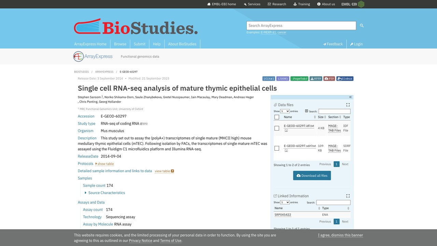The height and width of the screenshot is (246, 437).
Task: Expand Protocols show table
Action: 104,164
